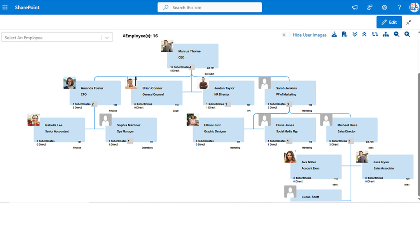420x236 pixels.
Task: Download the org chart as an image
Action: (x=334, y=34)
